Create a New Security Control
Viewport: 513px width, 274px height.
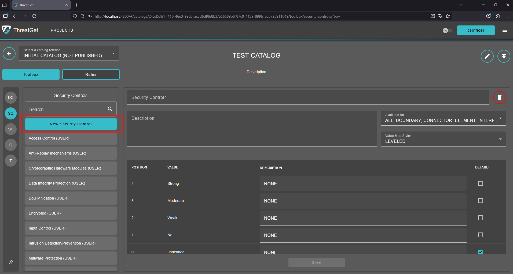coord(71,124)
